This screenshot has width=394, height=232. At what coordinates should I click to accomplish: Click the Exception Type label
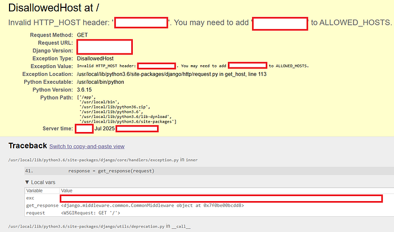[52, 58]
